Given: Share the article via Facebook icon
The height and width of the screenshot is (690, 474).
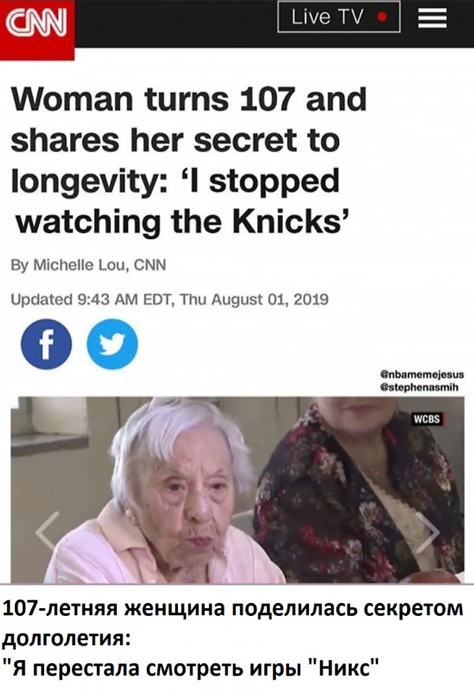Looking at the screenshot, I should pos(46,344).
